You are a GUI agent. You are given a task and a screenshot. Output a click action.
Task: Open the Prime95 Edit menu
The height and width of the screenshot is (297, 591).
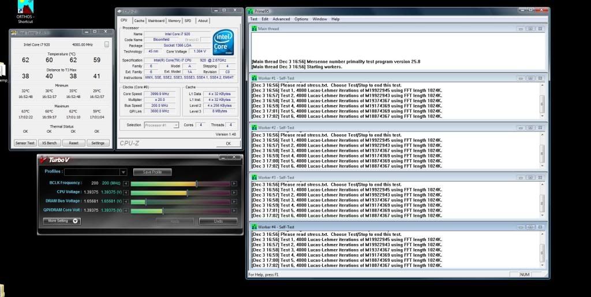(x=265, y=19)
